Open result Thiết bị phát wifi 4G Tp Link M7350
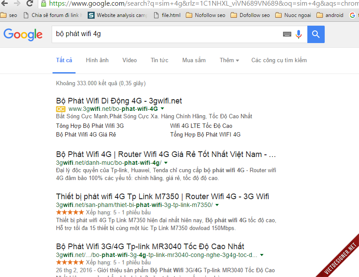The height and width of the screenshot is (277, 359). [162, 197]
